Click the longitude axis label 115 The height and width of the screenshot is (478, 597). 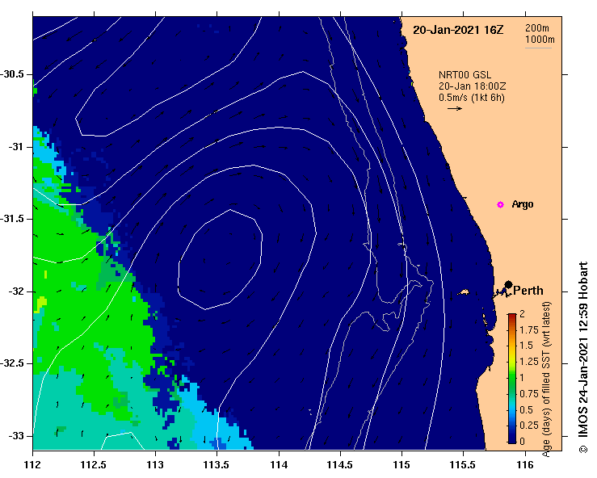click(402, 465)
